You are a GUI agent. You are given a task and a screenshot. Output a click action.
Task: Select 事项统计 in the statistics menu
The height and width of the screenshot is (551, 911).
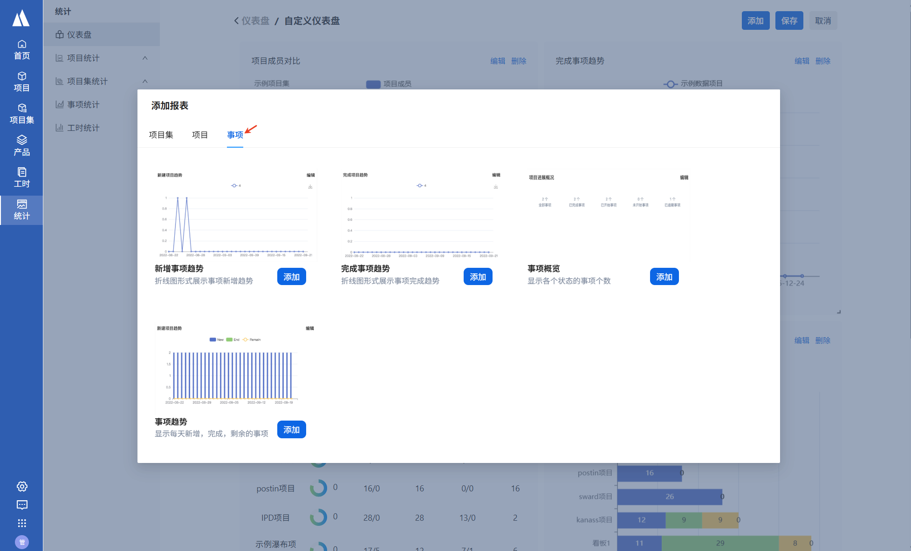[83, 104]
